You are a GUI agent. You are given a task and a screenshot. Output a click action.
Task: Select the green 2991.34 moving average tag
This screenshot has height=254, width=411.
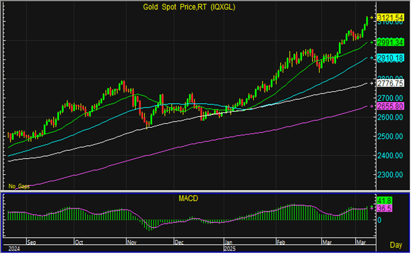coord(391,42)
